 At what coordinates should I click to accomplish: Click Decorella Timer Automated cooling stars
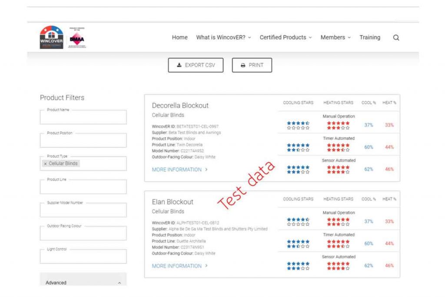click(298, 148)
